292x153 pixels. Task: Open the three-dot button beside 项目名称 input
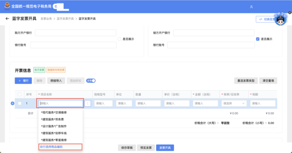tap(88, 103)
